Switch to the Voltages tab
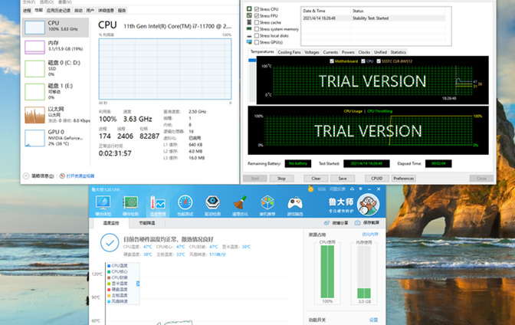 312,51
